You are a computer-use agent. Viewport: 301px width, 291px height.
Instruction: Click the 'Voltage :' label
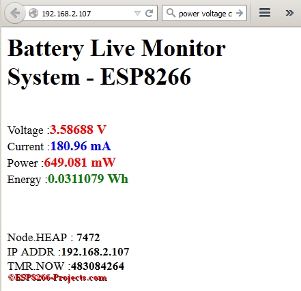point(29,130)
